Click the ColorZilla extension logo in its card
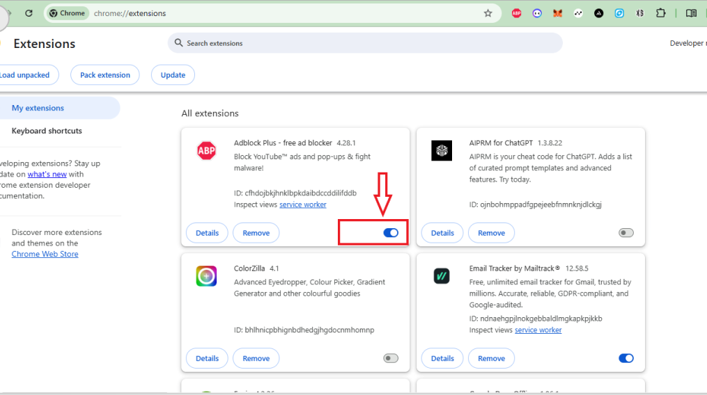Image resolution: width=707 pixels, height=395 pixels. coord(206,276)
